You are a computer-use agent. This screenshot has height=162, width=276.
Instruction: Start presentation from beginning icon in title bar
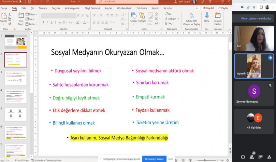(x=47, y=2)
